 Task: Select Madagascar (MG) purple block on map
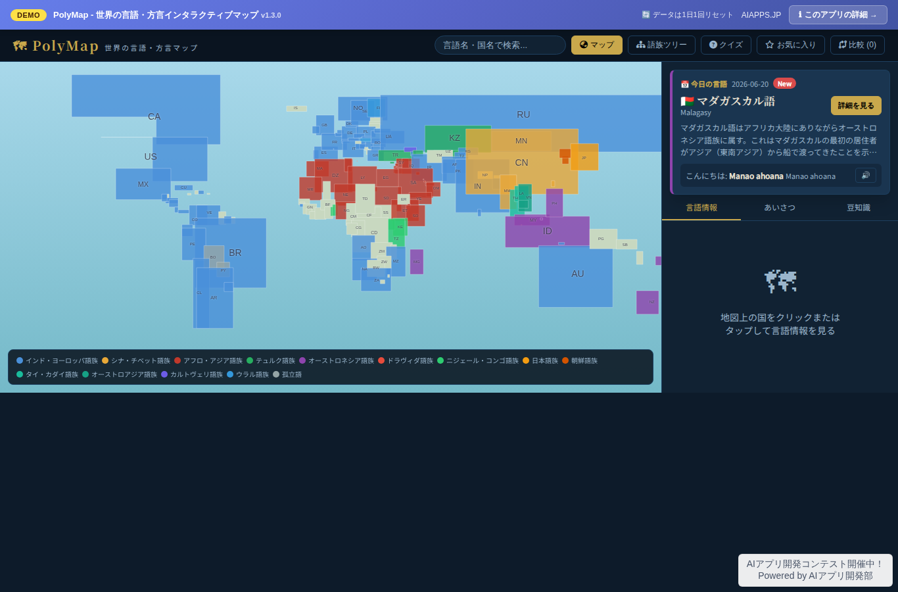click(x=417, y=262)
